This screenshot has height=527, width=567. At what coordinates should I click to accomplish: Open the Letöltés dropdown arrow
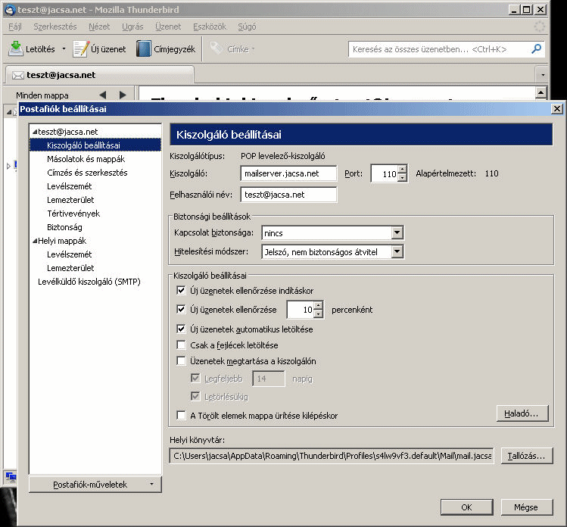coord(64,48)
